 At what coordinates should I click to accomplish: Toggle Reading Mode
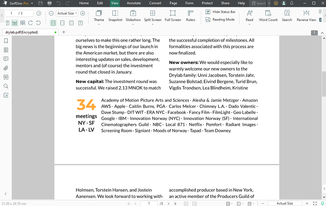pos(220,19)
